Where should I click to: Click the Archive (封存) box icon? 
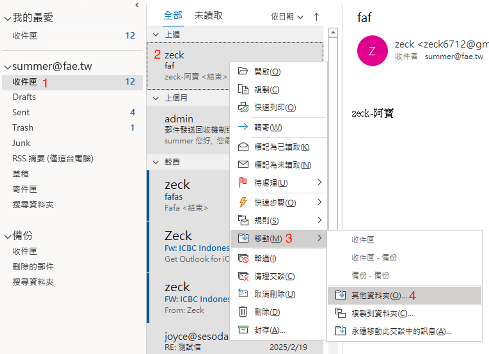click(x=243, y=330)
